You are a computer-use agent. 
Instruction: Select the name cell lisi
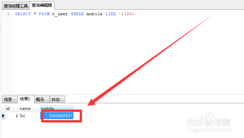[x=30, y=116]
